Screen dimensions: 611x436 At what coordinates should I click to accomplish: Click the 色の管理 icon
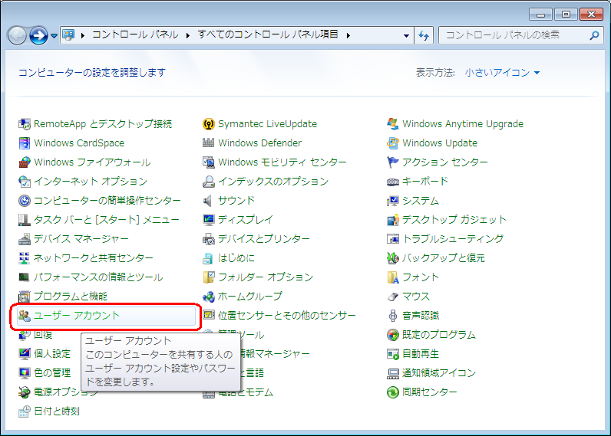click(24, 373)
